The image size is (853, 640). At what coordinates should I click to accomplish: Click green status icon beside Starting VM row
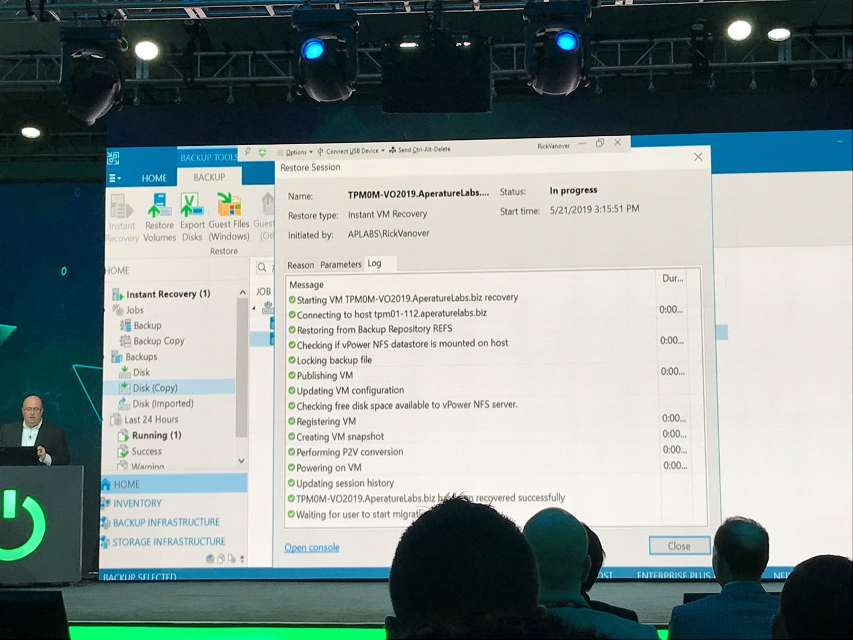(x=292, y=300)
